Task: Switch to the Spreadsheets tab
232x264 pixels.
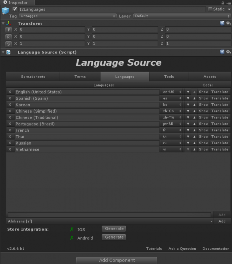Action: coord(33,77)
